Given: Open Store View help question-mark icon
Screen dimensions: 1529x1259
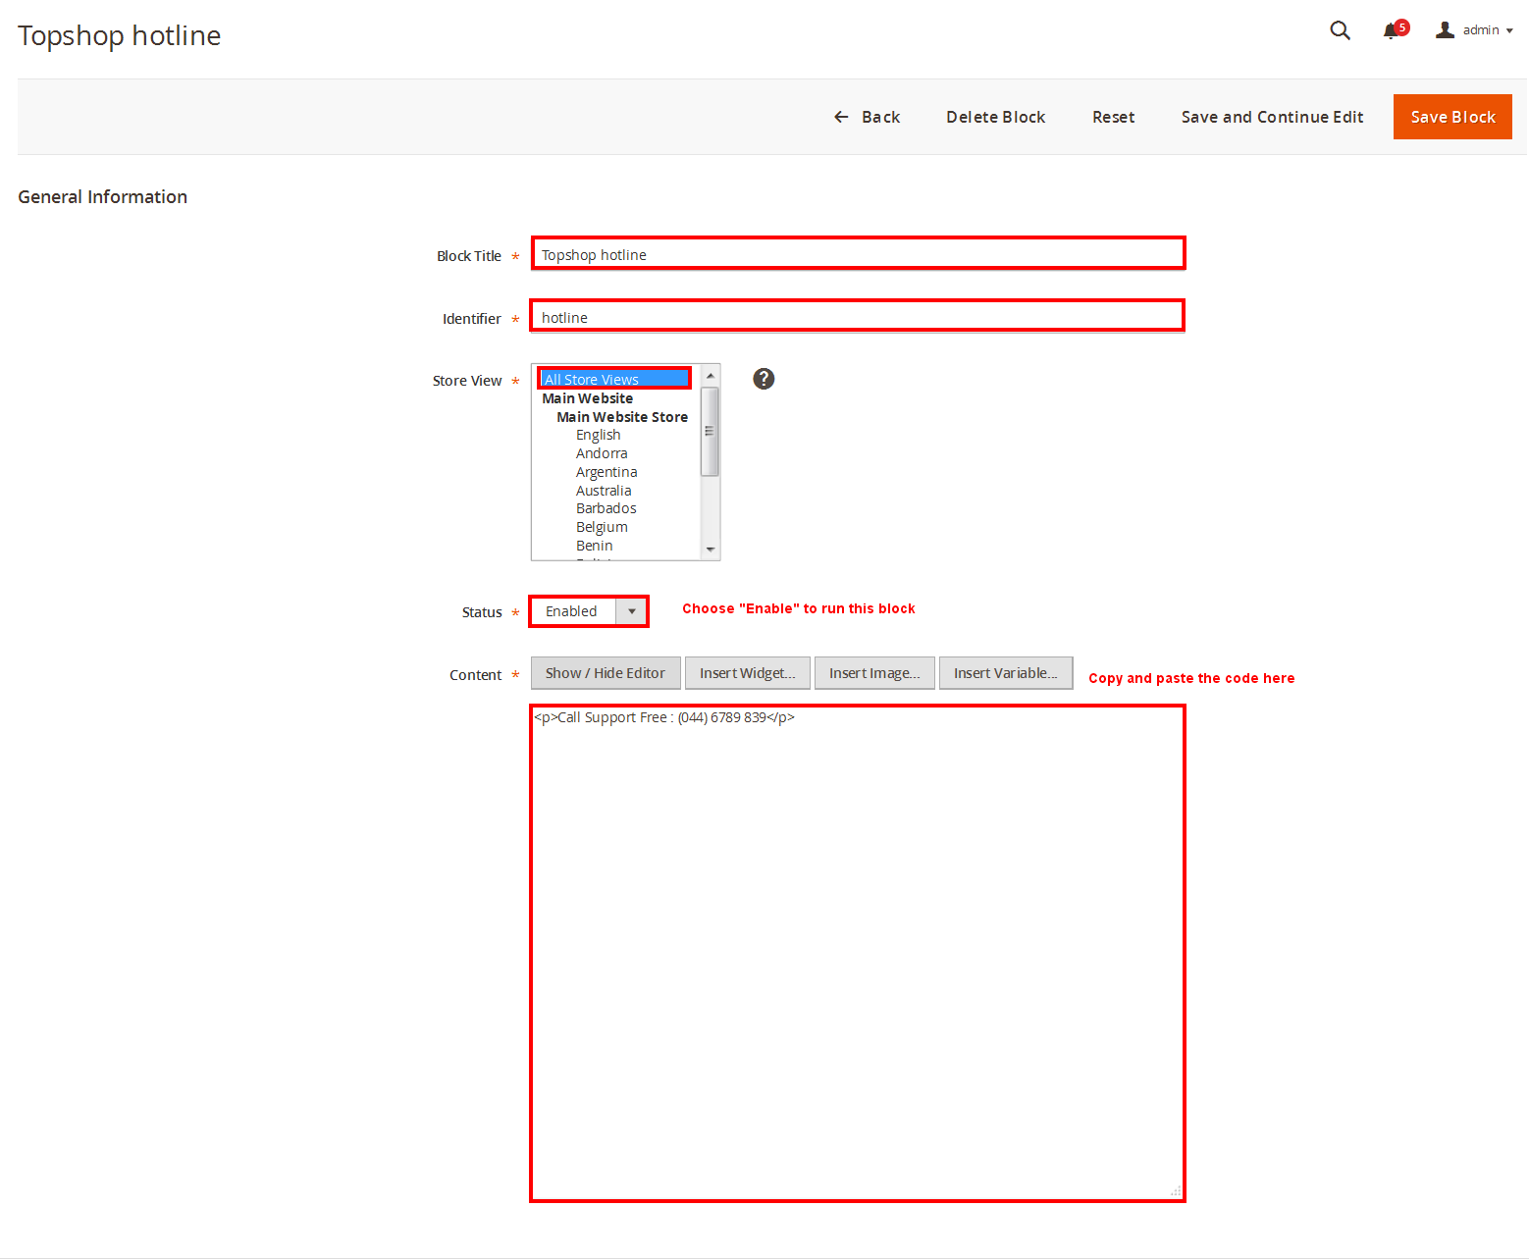Looking at the screenshot, I should (764, 379).
